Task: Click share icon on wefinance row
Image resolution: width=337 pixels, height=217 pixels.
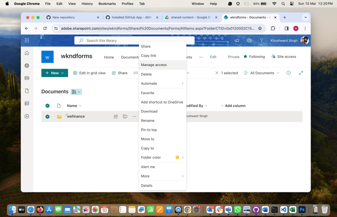Action: click(116, 117)
